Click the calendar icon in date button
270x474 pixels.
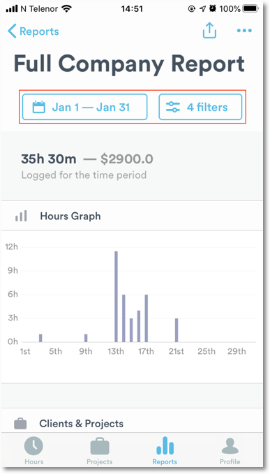[39, 107]
